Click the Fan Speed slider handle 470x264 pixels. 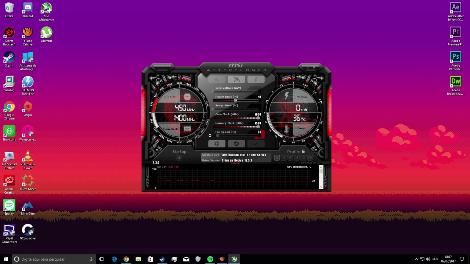218,136
